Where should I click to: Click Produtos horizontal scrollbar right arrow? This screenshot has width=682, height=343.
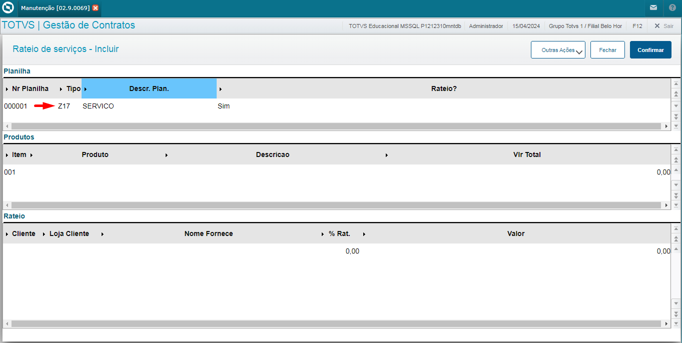[x=666, y=205]
